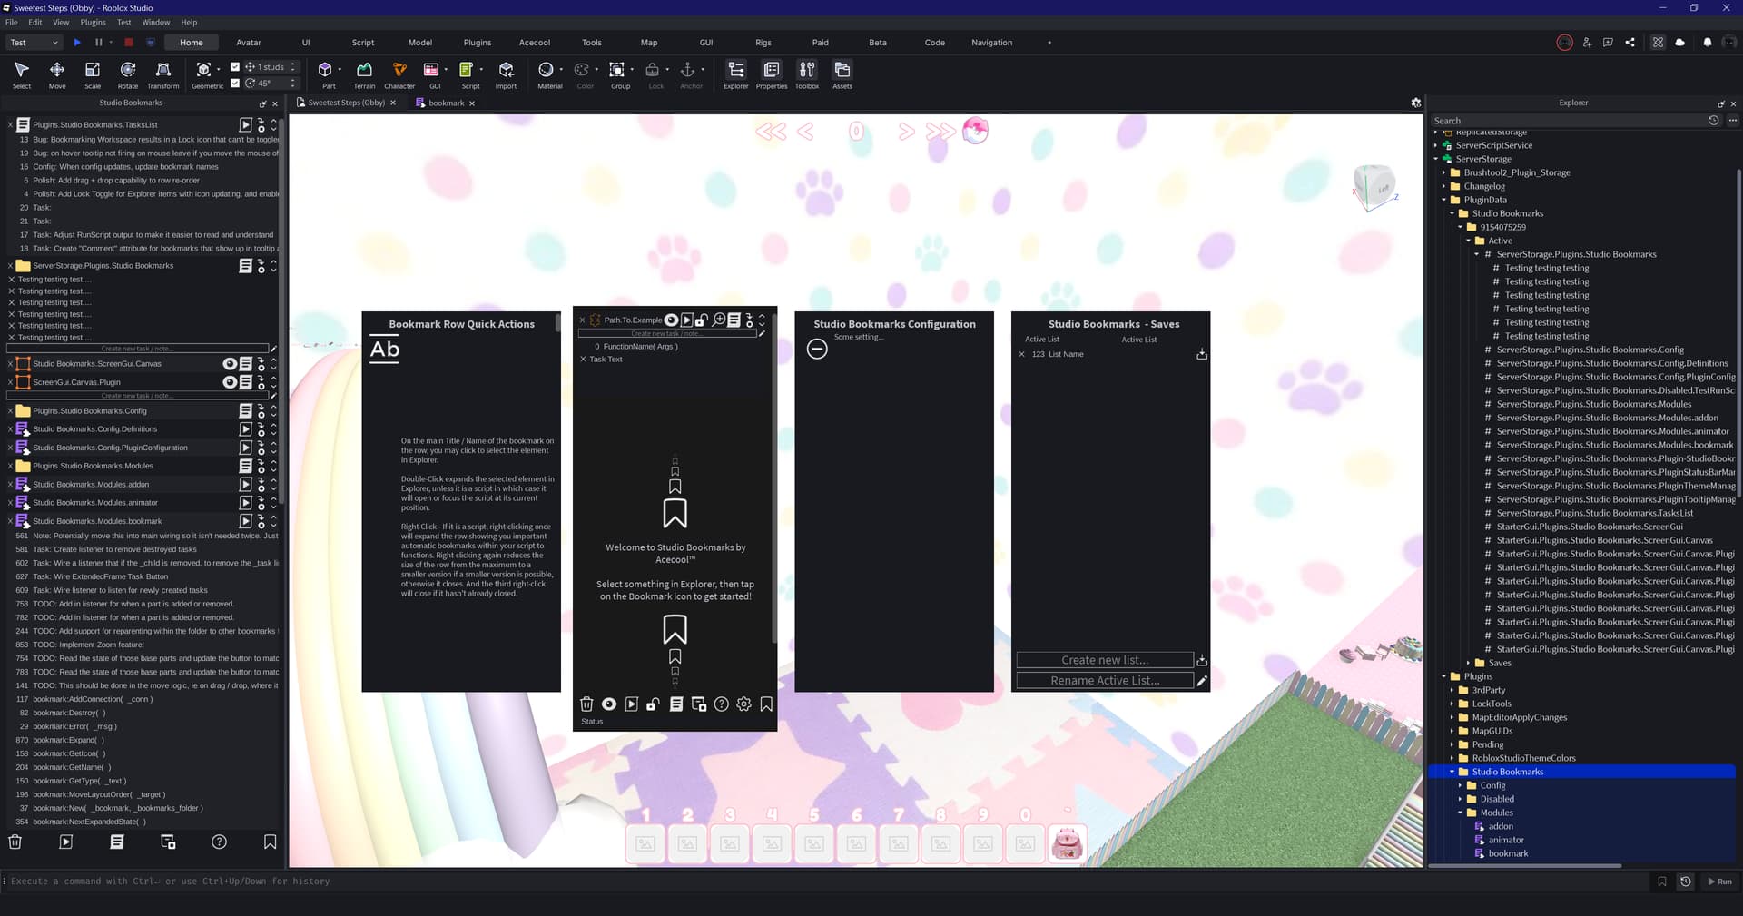This screenshot has height=916, width=1743.
Task: Toggle eye icon on Path.To.Example row
Action: pyautogui.click(x=671, y=320)
